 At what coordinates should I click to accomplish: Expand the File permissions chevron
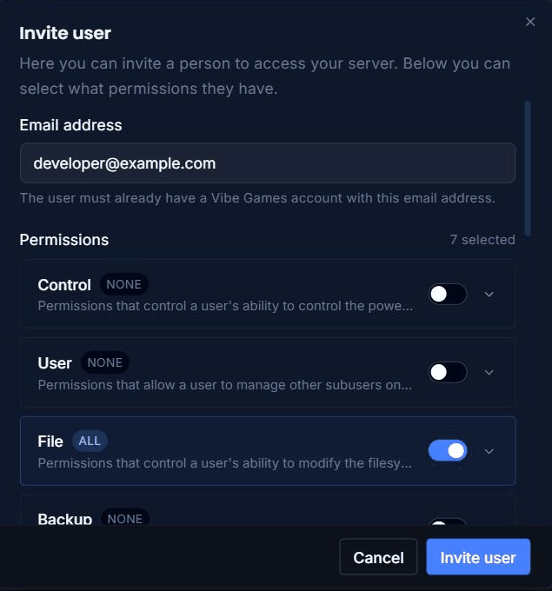tap(489, 451)
